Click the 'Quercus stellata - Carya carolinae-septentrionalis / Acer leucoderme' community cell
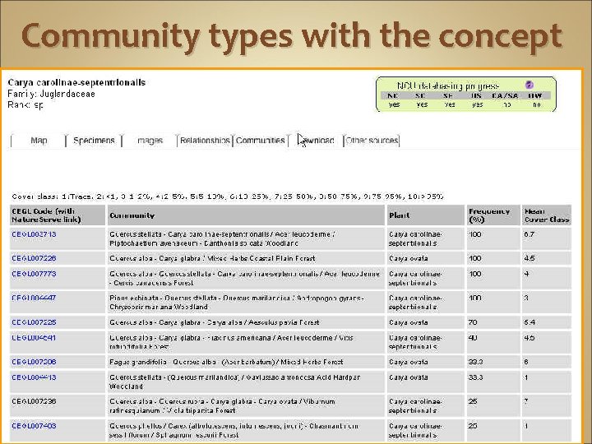Viewport: 592px width, 444px height. click(246, 238)
